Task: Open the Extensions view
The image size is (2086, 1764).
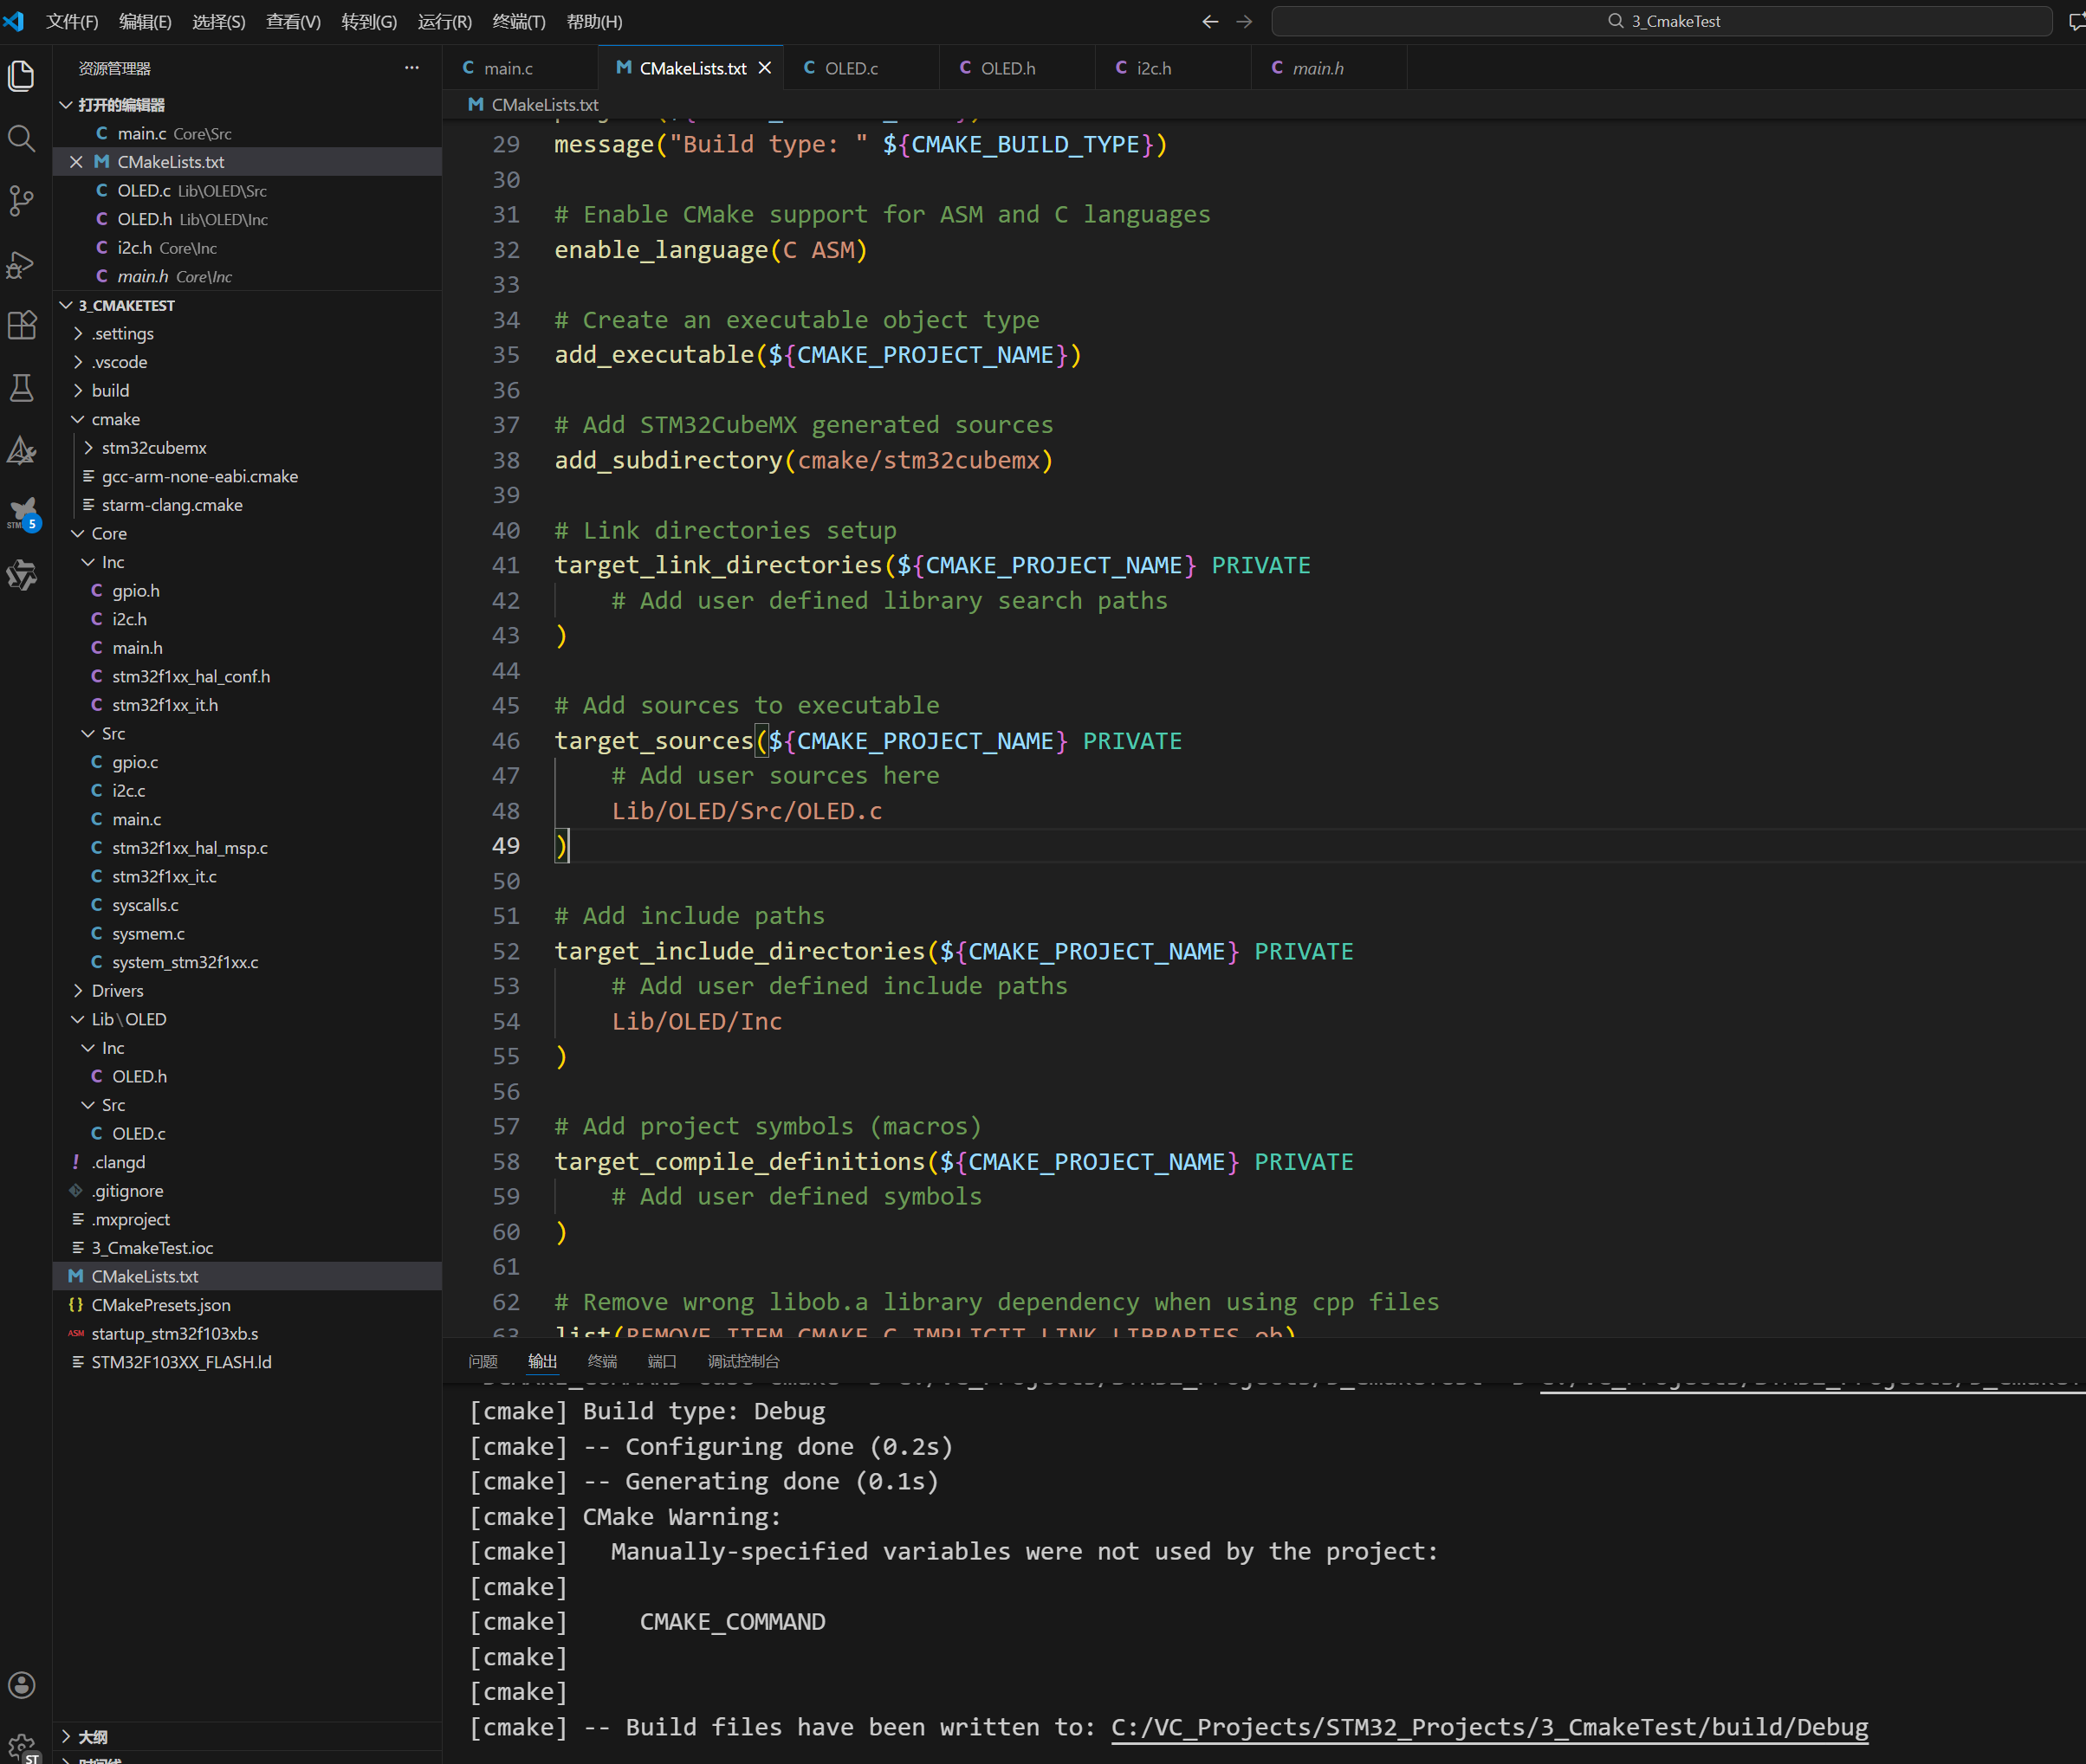Action: [x=21, y=325]
